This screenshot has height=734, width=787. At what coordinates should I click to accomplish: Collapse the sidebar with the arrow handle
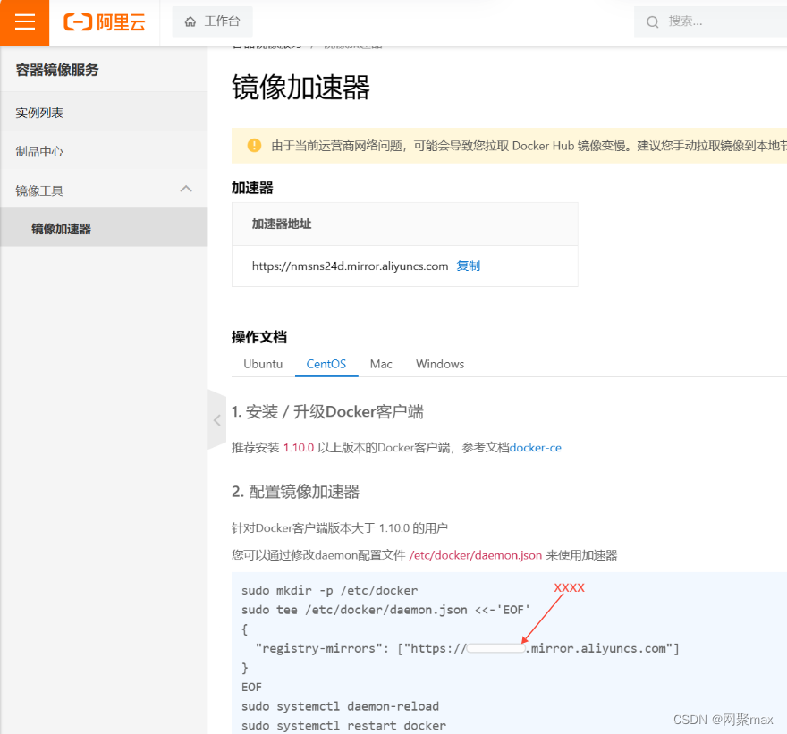pos(216,420)
